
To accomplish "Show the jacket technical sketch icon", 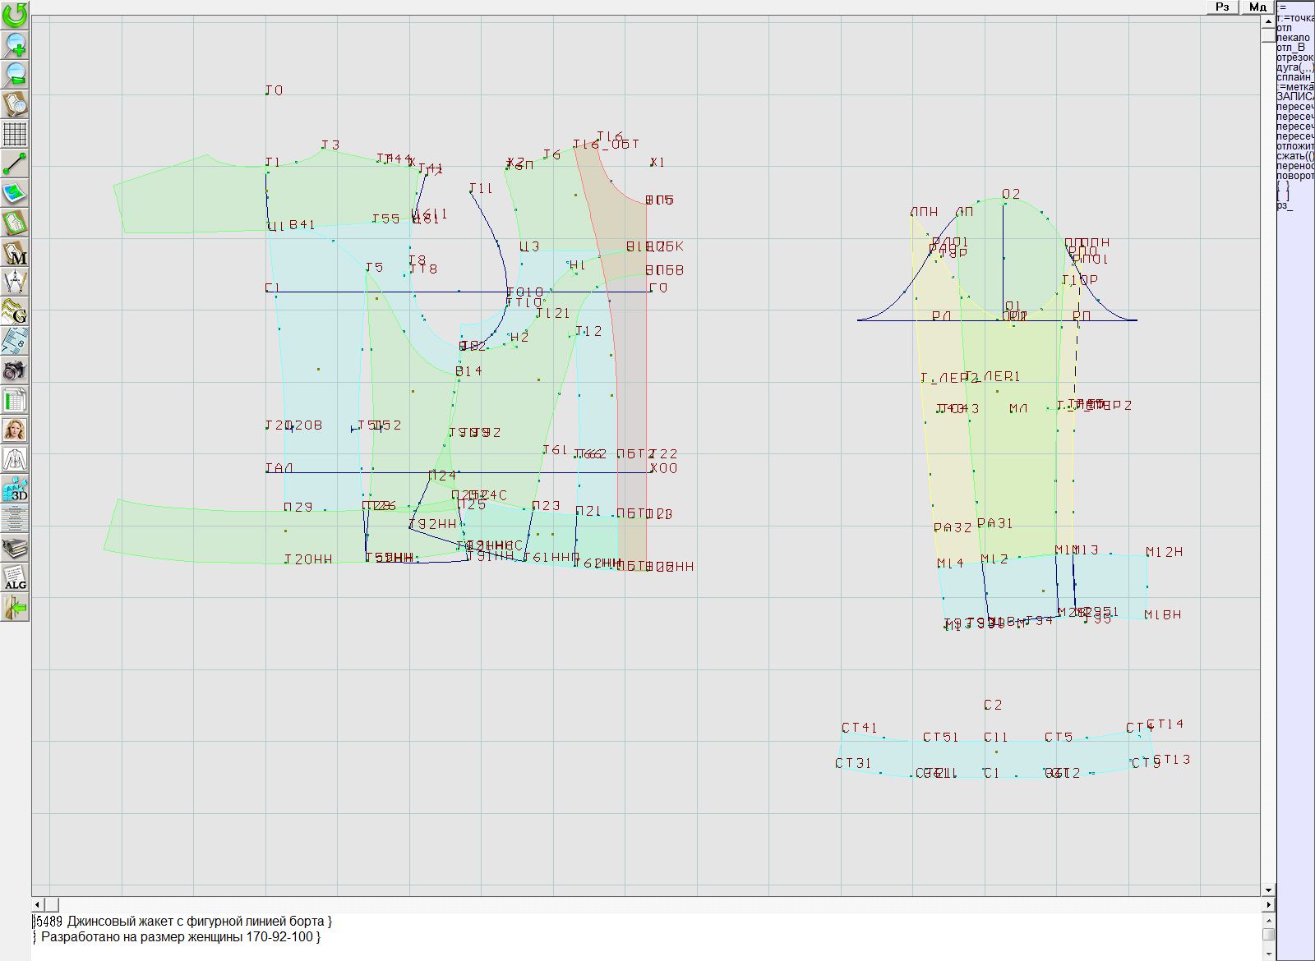I will click(x=15, y=459).
